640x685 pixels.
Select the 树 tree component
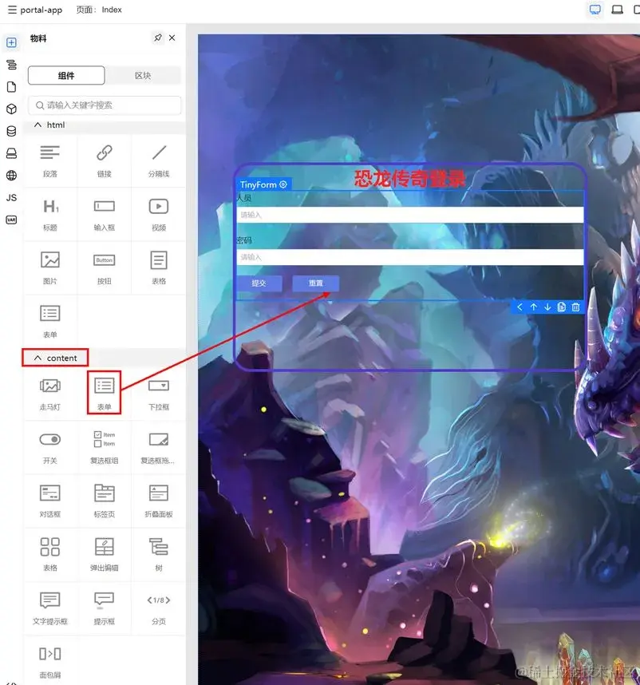pos(159,555)
